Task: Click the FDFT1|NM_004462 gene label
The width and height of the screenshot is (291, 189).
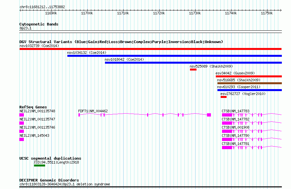Action: pos(93,111)
